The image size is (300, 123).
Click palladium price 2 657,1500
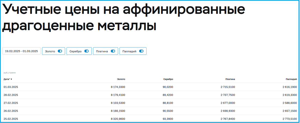pos(290,111)
